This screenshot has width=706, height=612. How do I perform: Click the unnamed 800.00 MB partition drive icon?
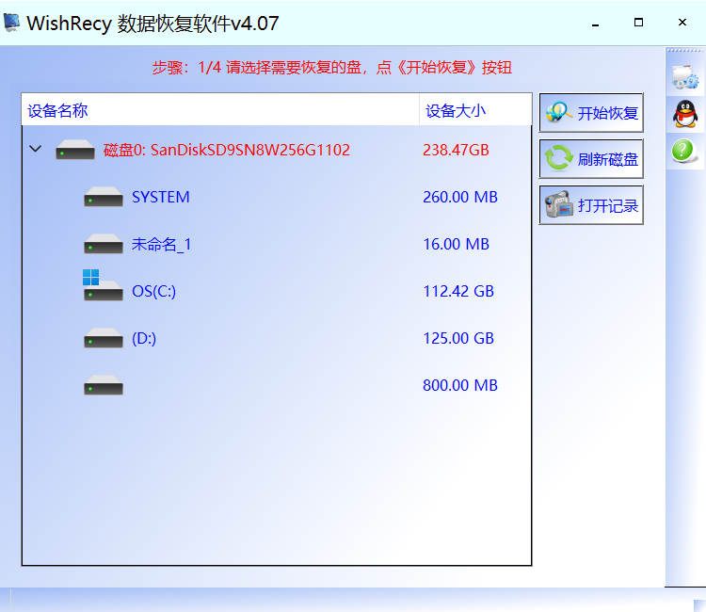[104, 385]
